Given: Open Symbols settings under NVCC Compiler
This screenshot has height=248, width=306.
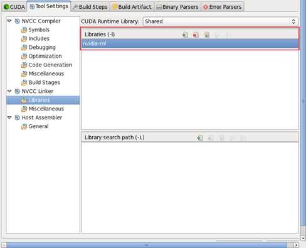Looking at the screenshot, I should (39, 30).
